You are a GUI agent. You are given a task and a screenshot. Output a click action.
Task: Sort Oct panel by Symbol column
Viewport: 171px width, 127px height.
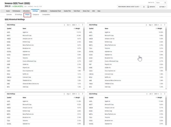click(9, 29)
